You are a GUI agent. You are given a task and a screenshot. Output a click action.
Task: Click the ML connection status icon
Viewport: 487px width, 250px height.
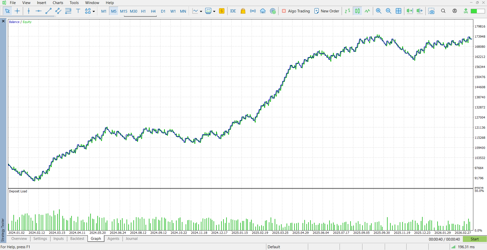pos(466,11)
